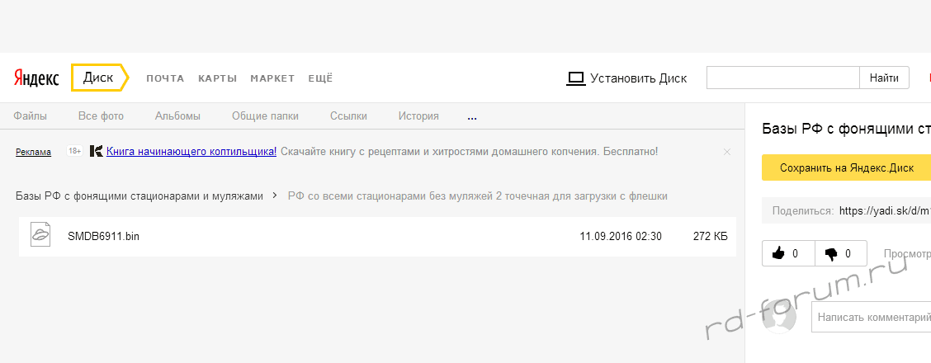Viewport: 931px width, 363px height.
Task: Click the advertiser K logo icon
Action: (96, 151)
